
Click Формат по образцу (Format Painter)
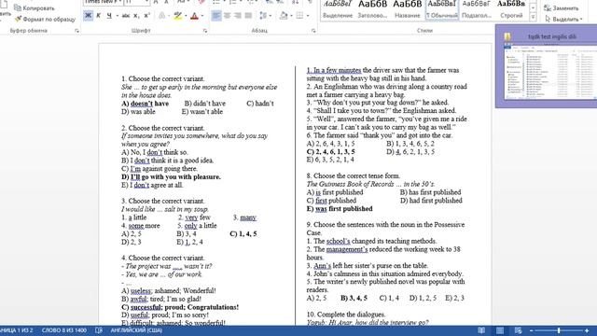click(x=45, y=19)
